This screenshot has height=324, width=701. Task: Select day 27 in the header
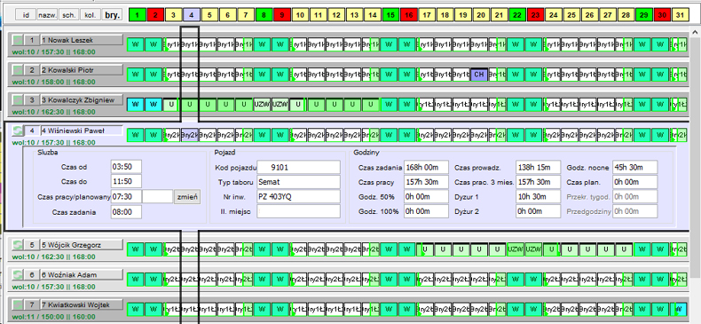click(x=608, y=15)
